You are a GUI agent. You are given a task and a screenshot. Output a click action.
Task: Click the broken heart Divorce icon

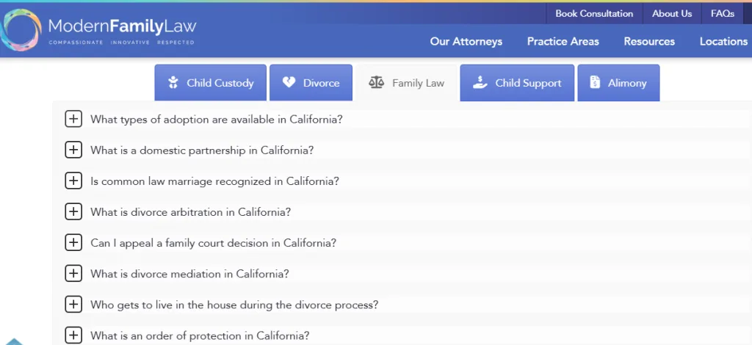tap(289, 83)
